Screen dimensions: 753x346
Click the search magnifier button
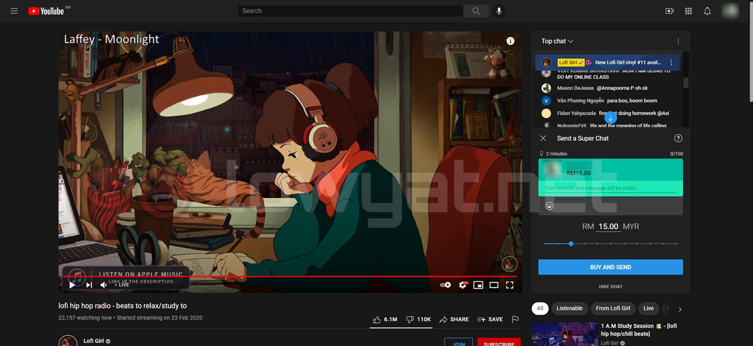[476, 11]
